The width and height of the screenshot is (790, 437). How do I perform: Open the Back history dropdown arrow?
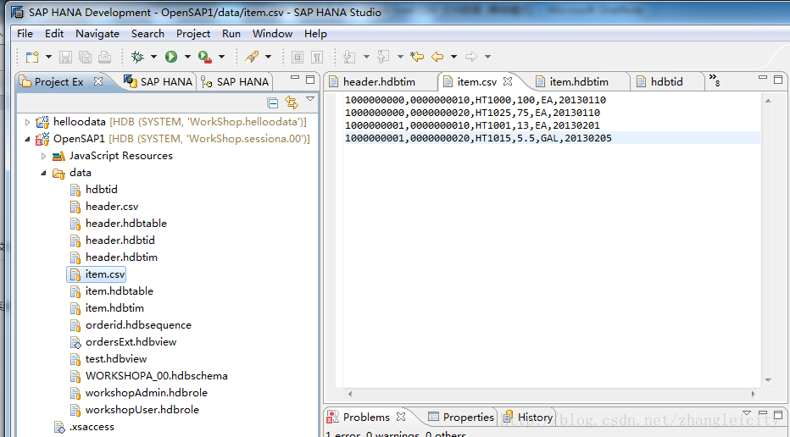453,57
